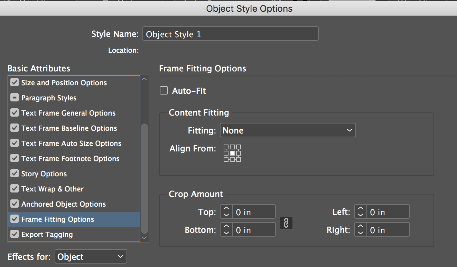Click the Top crop stepper arrows

tap(226, 212)
